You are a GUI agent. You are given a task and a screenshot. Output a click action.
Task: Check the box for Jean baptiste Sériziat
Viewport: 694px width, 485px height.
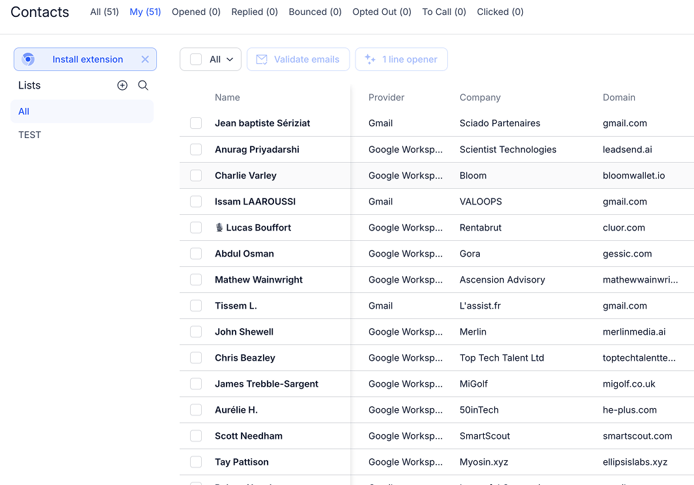(x=196, y=123)
